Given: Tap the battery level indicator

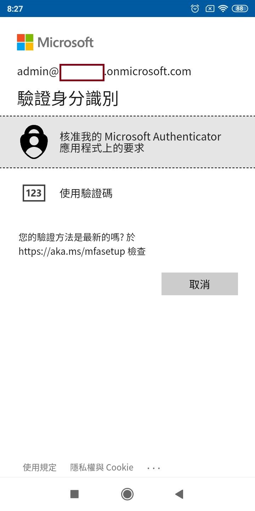Looking at the screenshot, I should click(x=240, y=9).
